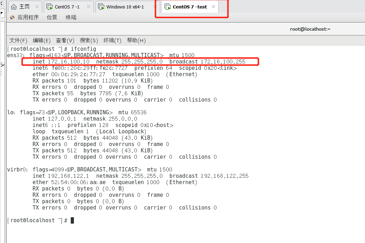This screenshot has width=365, height=243.
Task: Open the 查看(V) menu in the terminal
Action: (x=65, y=41)
